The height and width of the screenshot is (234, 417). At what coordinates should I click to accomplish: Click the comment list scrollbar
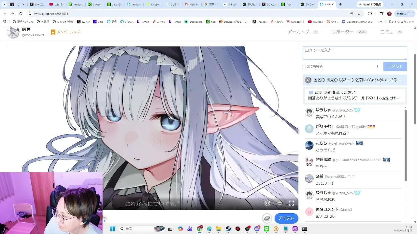click(406, 145)
